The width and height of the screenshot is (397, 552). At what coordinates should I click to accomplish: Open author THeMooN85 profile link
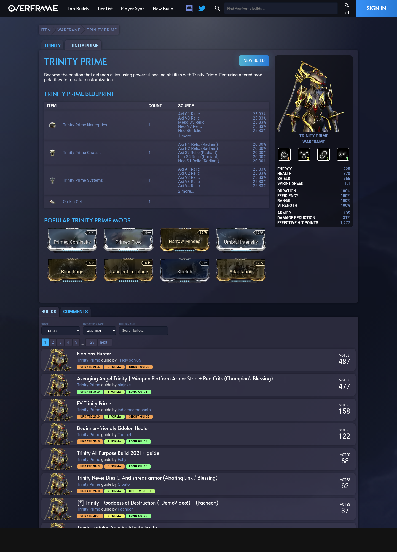click(129, 360)
